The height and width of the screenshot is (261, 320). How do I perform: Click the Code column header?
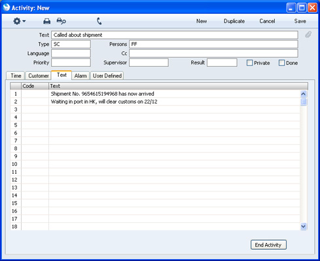pos(35,86)
